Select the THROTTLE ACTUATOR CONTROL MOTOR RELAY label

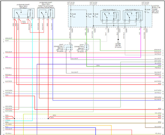(46, 7)
